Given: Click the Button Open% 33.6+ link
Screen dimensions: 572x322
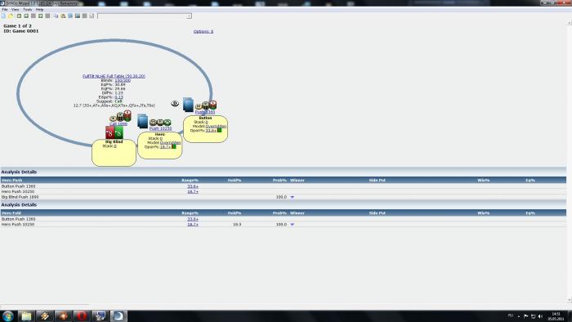Looking at the screenshot, I should pyautogui.click(x=211, y=130).
